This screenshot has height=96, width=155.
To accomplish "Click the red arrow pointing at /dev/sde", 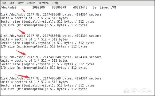I will (x=22, y=76).
